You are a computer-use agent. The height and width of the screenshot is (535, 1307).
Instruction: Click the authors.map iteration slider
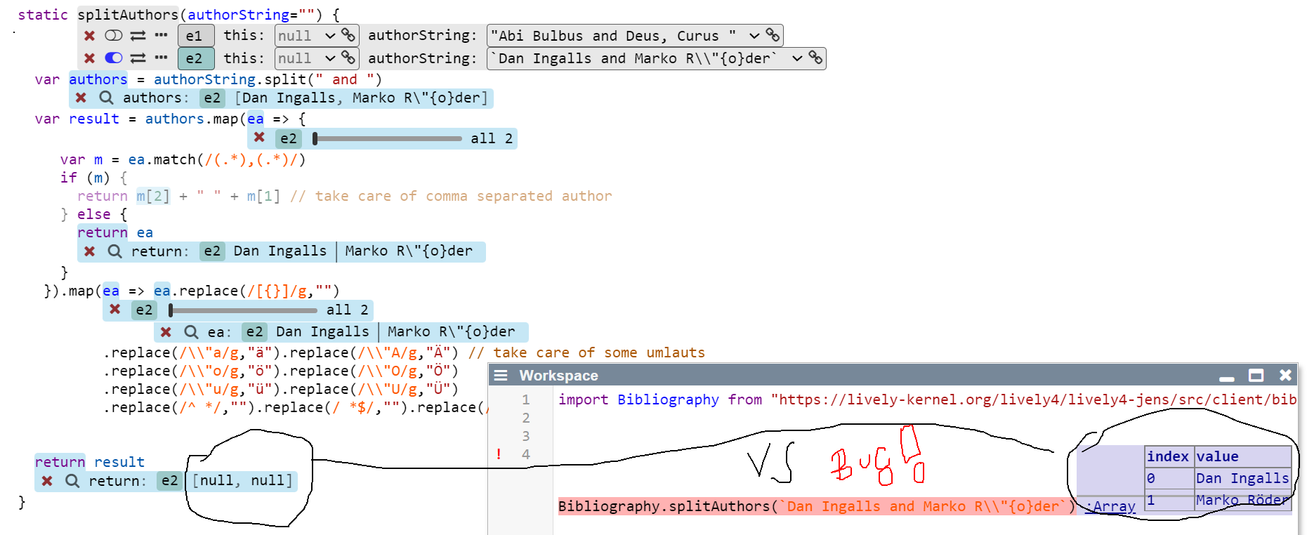[x=388, y=139]
